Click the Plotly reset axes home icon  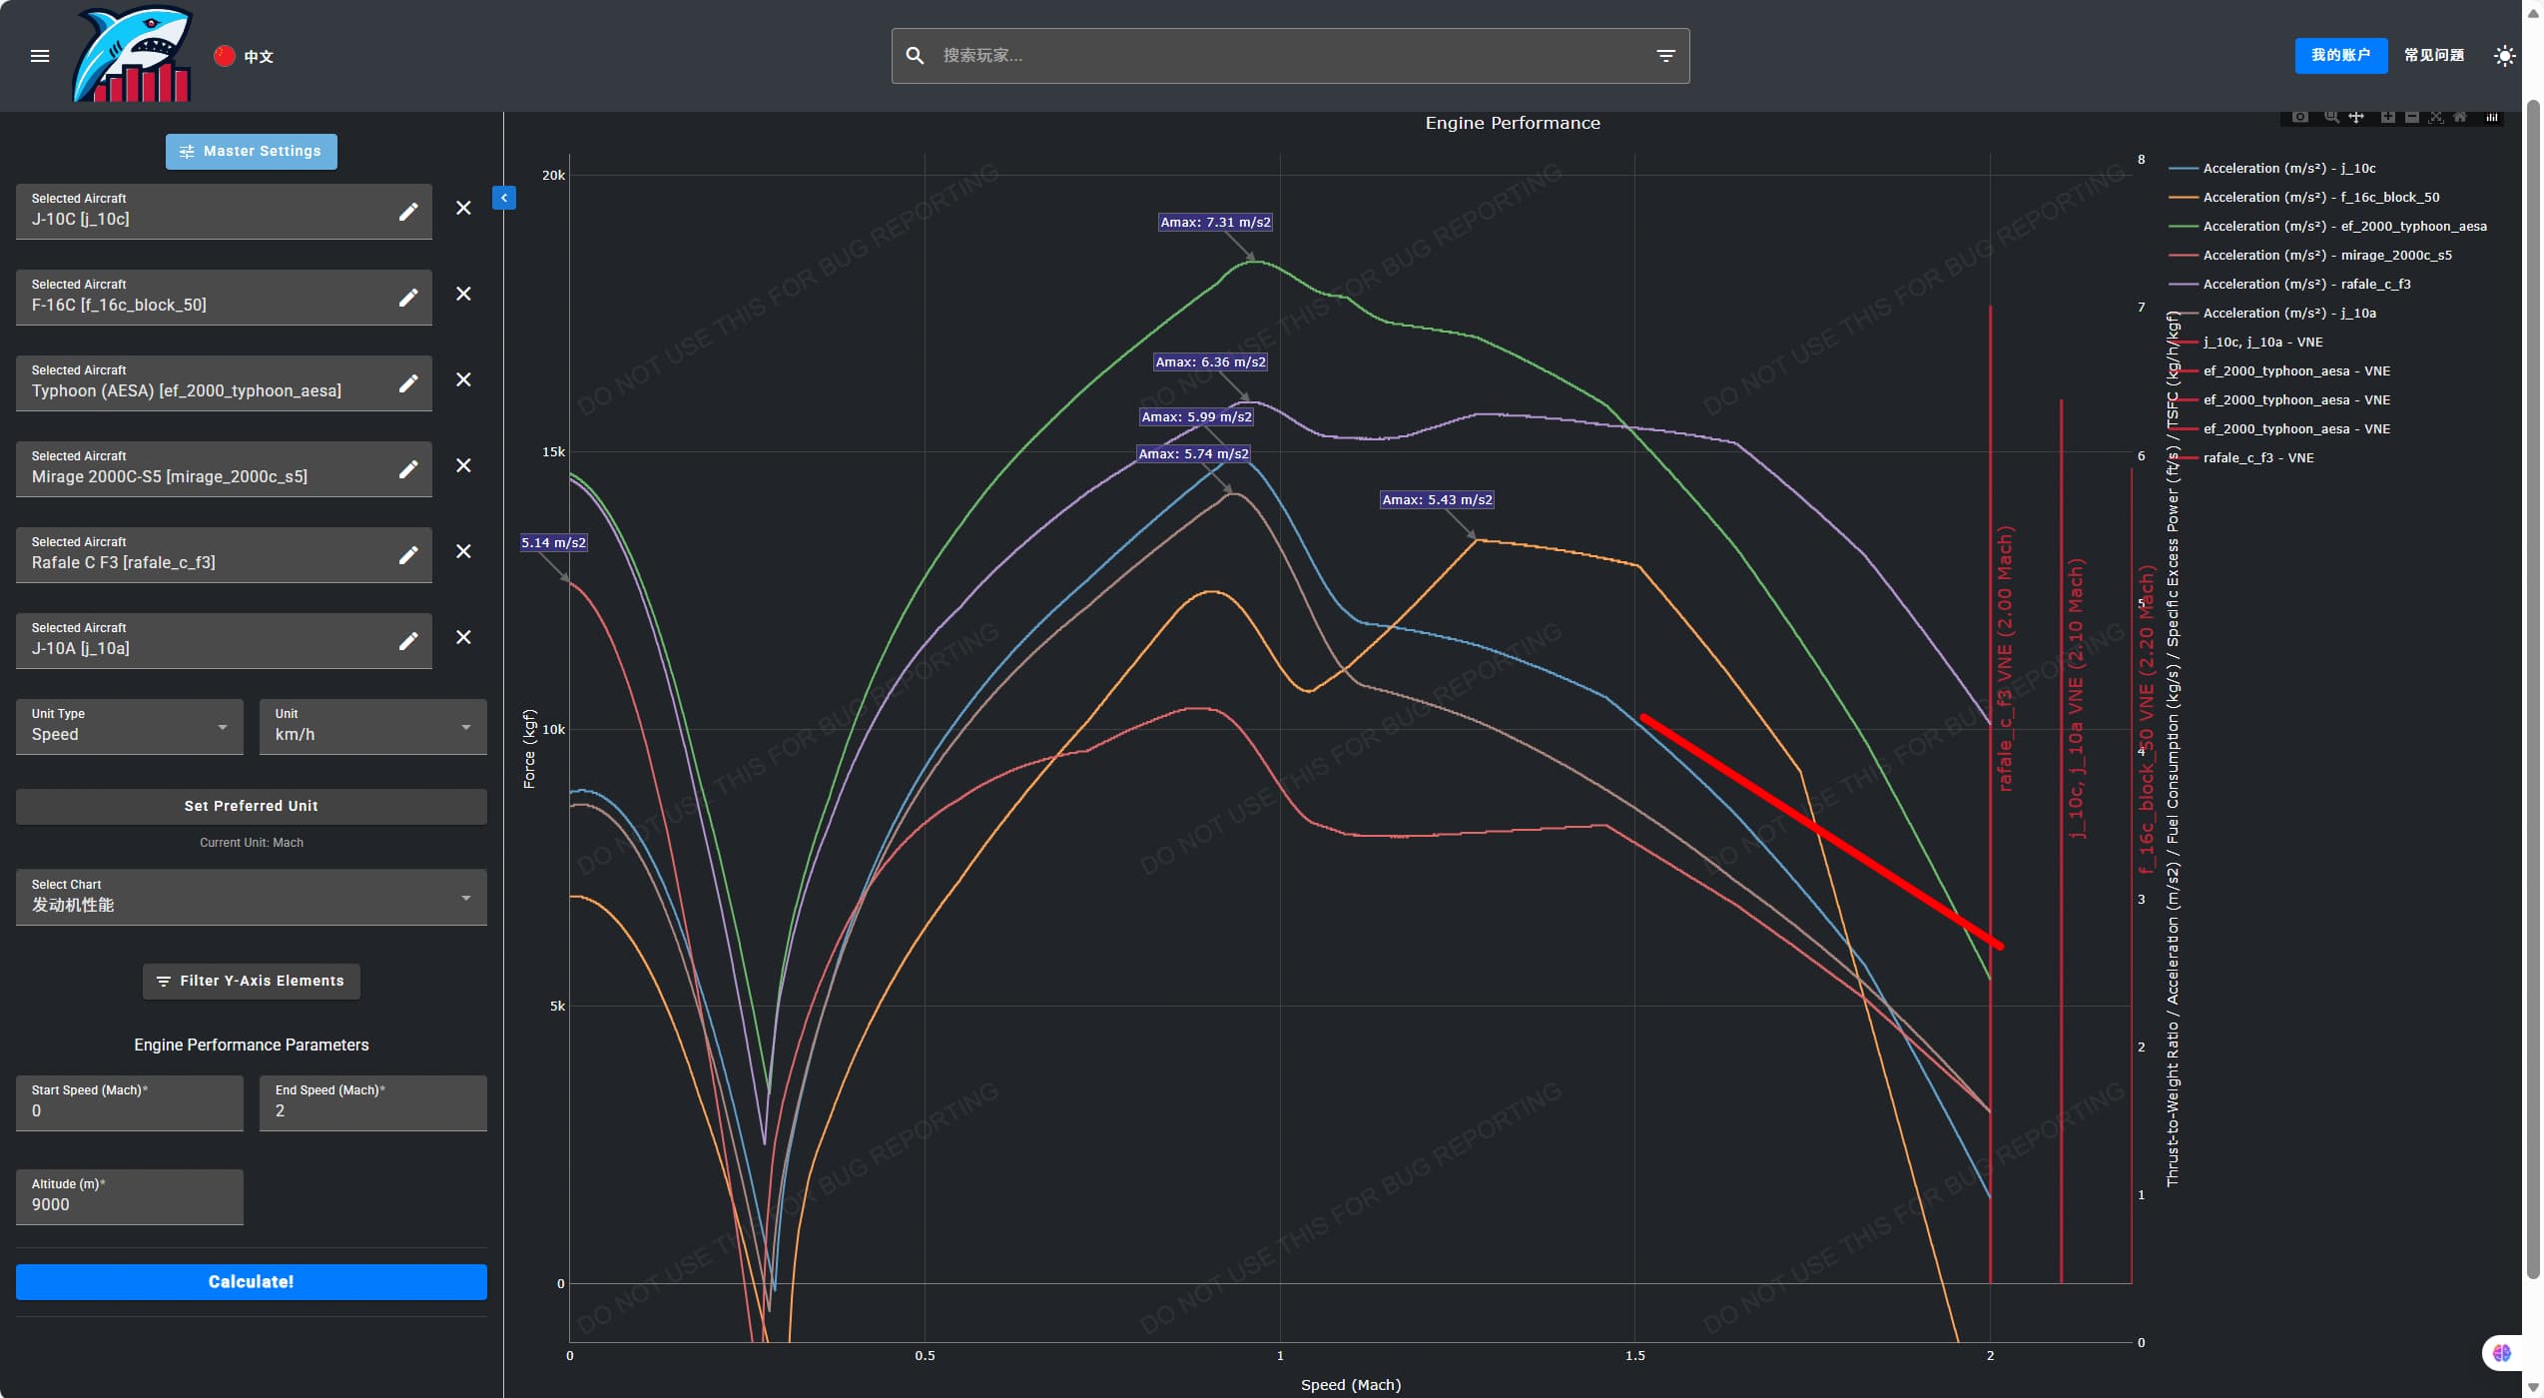(2460, 117)
